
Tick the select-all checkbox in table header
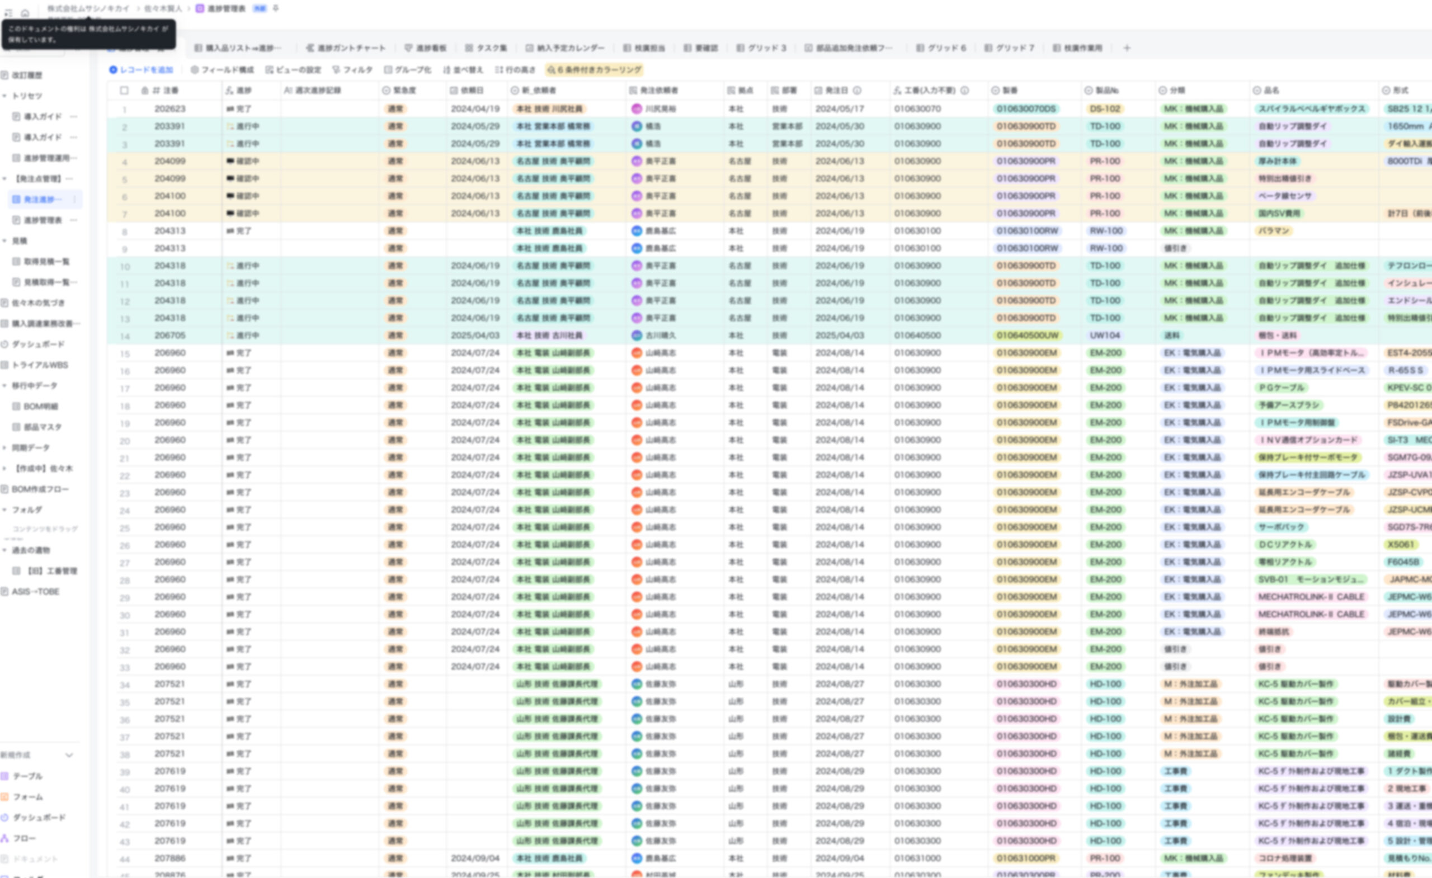pyautogui.click(x=124, y=91)
